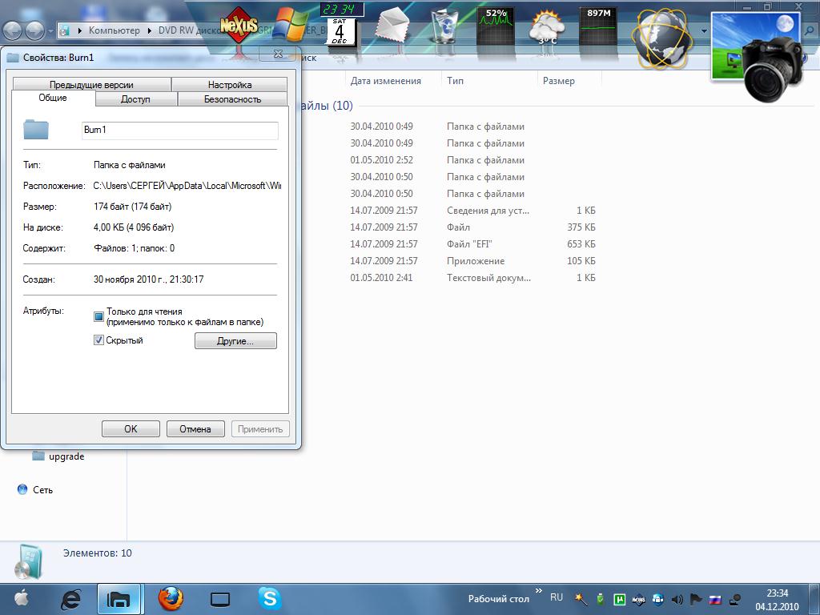Click the green battery tray icon

[601, 599]
